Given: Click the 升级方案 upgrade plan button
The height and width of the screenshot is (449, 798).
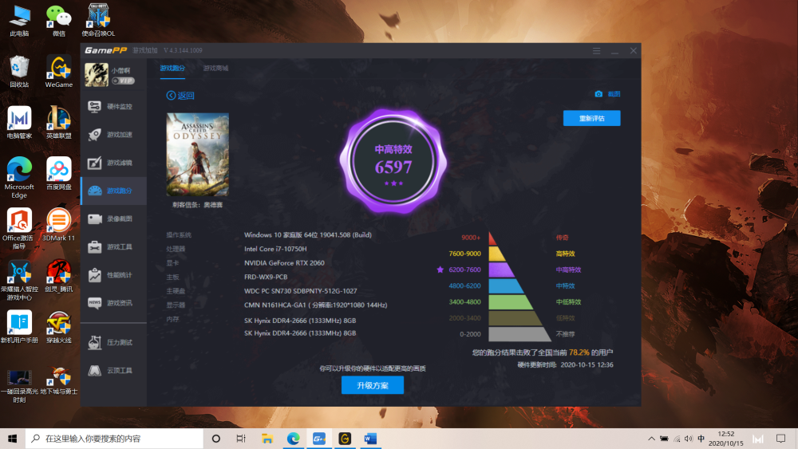Looking at the screenshot, I should pos(373,385).
